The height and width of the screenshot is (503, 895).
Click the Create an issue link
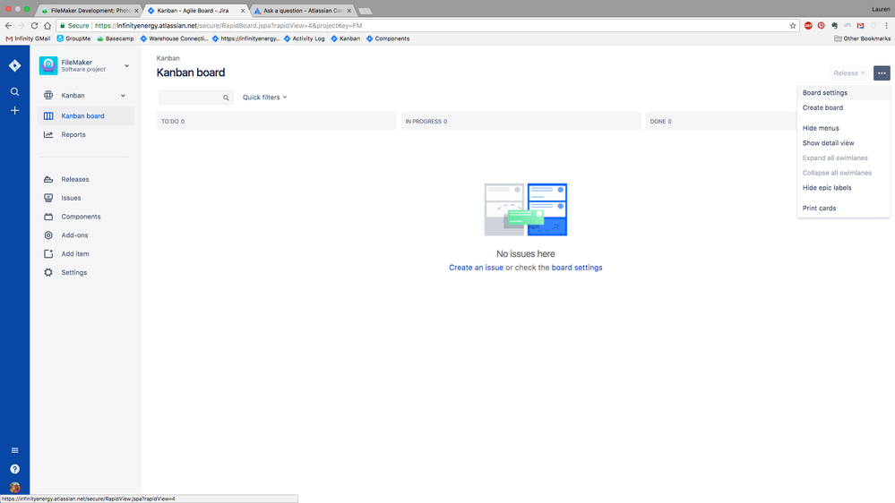click(x=476, y=268)
